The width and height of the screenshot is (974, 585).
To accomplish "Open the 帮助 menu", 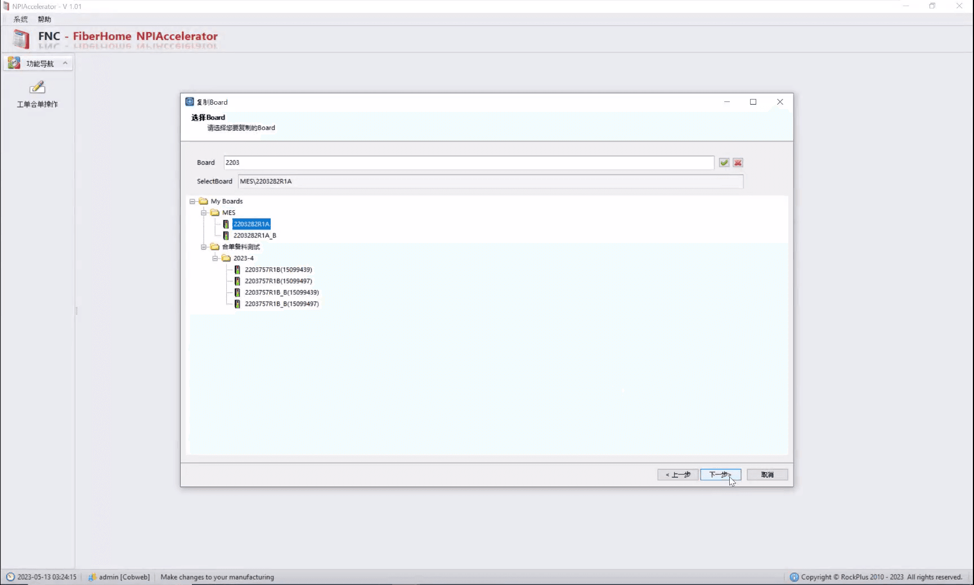I will 44,19.
